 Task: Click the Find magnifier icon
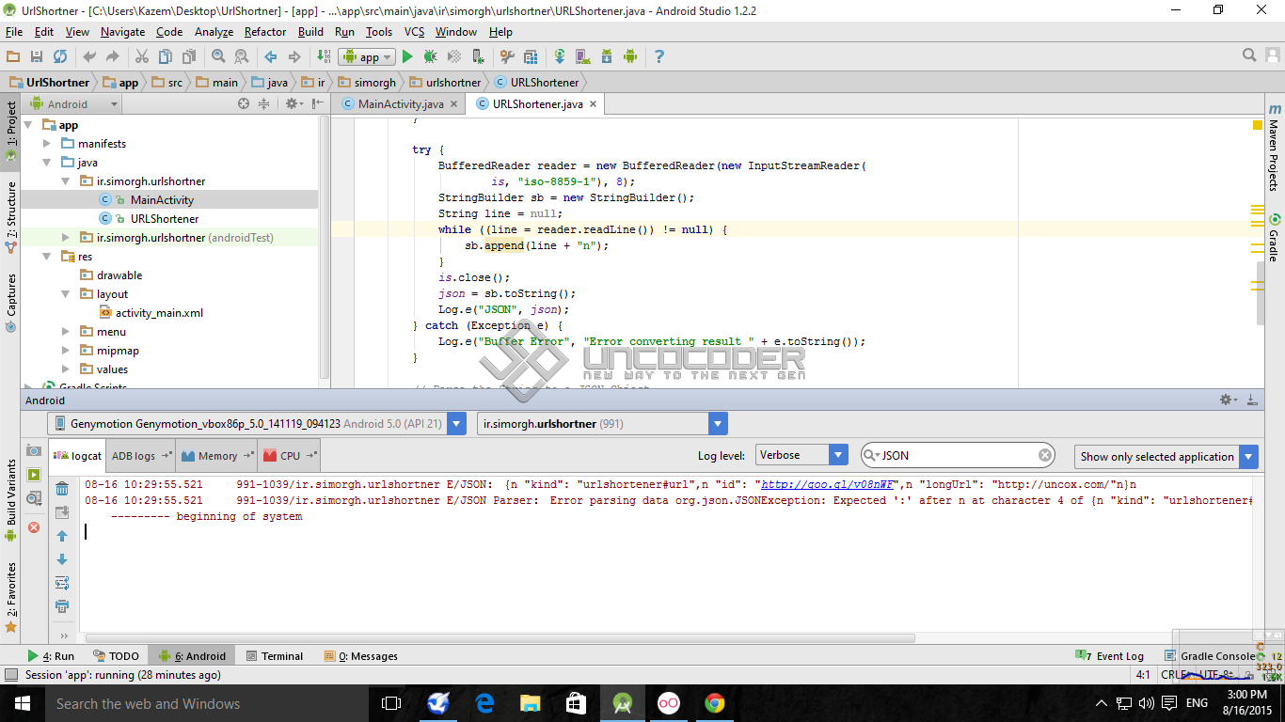[218, 56]
